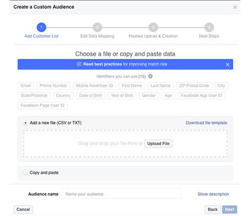This screenshot has height=216, width=250.
Task: Click the Edit Data Mapping step label
Action: click(x=97, y=36)
